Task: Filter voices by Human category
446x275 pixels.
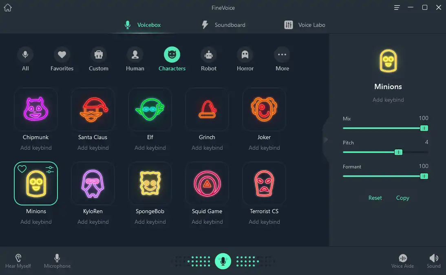Action: pos(135,55)
